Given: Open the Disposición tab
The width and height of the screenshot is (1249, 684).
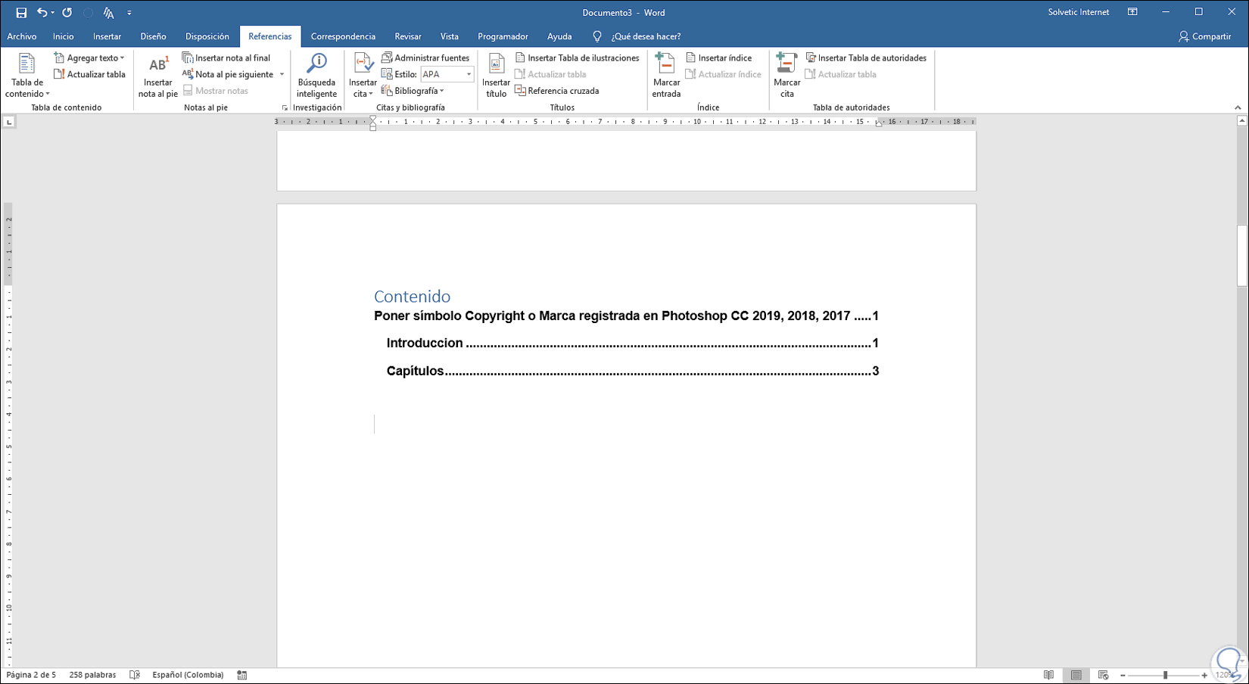Looking at the screenshot, I should tap(207, 36).
